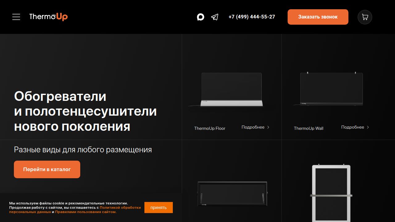Select the ThermoUp Wall heater image
This screenshot has height=222, width=395.
click(331, 89)
